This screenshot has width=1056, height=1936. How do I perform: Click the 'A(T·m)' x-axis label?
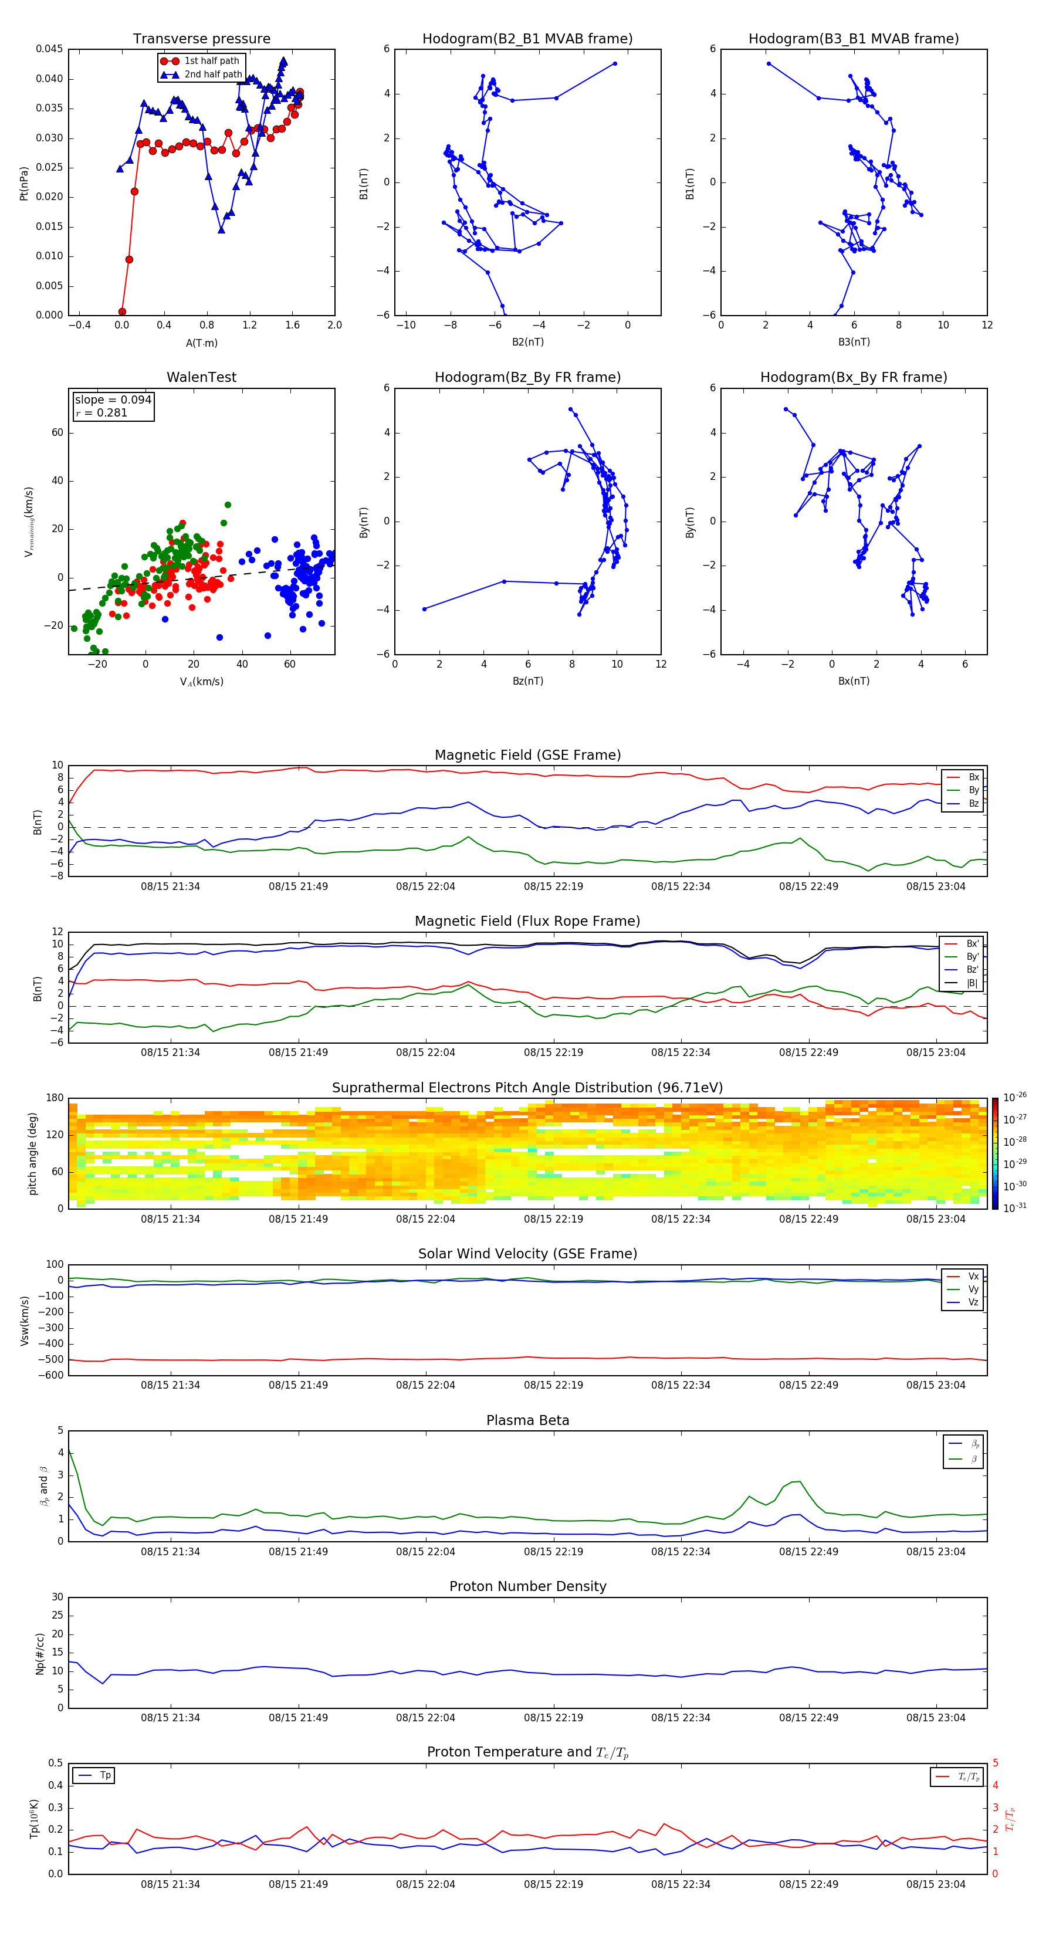click(x=201, y=343)
